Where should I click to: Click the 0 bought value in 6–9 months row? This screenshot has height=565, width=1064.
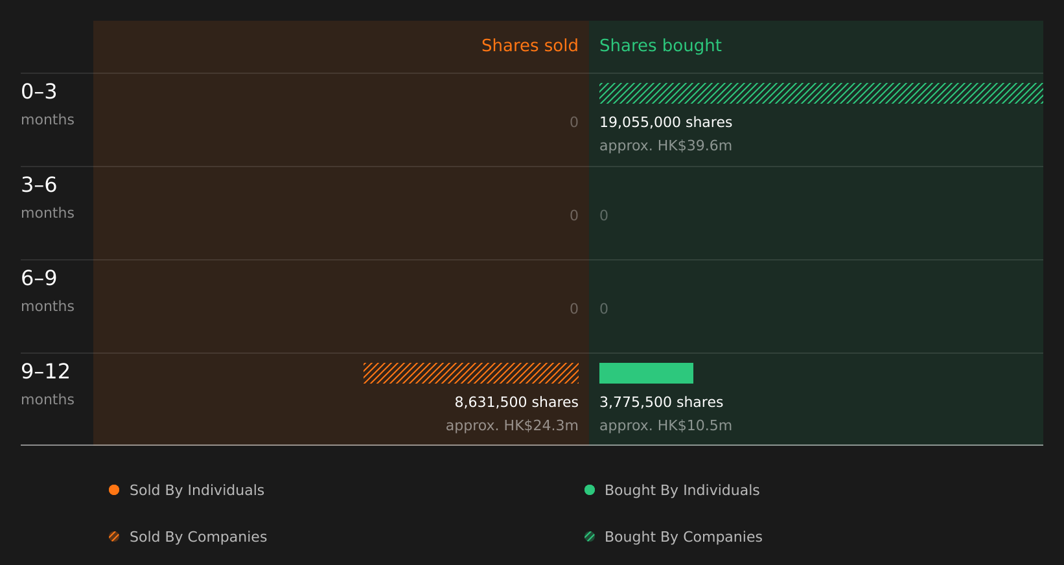click(604, 309)
